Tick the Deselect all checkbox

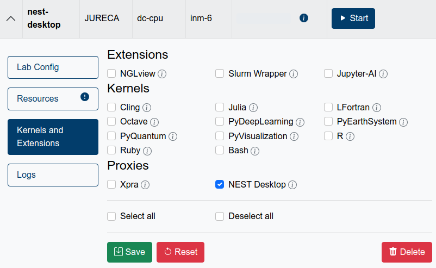click(x=220, y=216)
